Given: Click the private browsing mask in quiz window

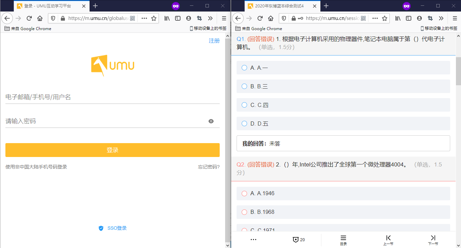Looking at the screenshot, I should 407,6.
